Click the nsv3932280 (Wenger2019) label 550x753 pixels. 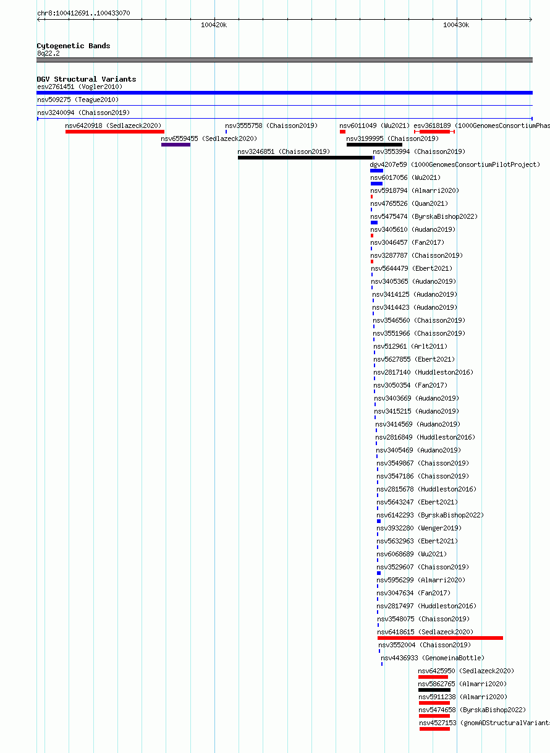click(x=420, y=528)
